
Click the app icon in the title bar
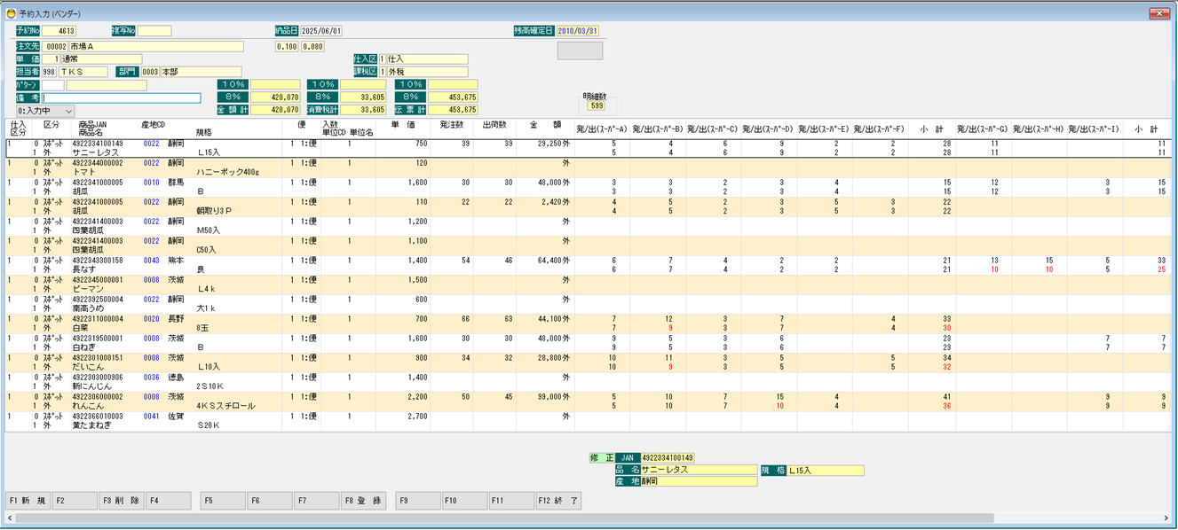coord(11,13)
